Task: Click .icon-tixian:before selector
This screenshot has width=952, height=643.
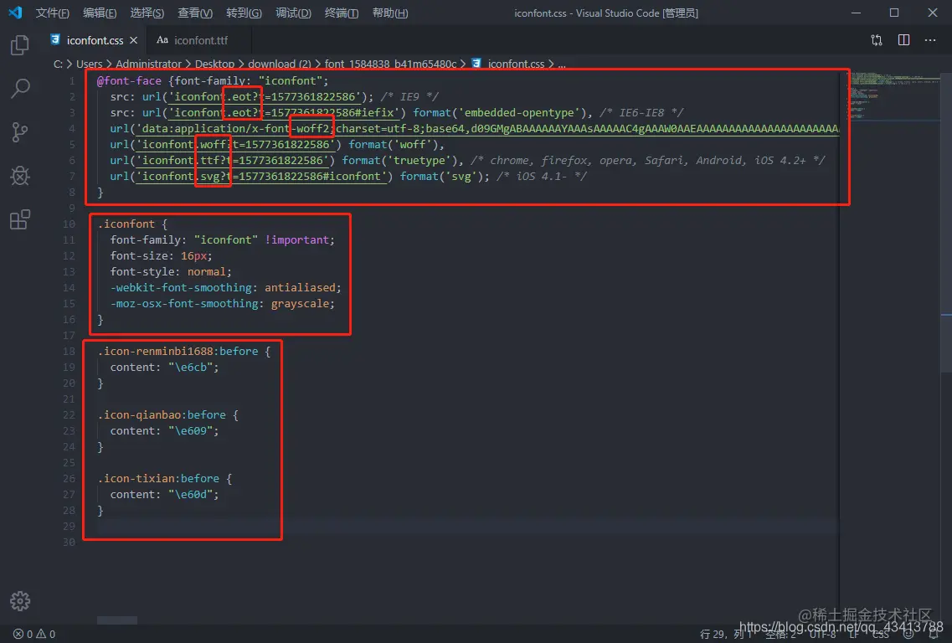Action: [x=158, y=478]
